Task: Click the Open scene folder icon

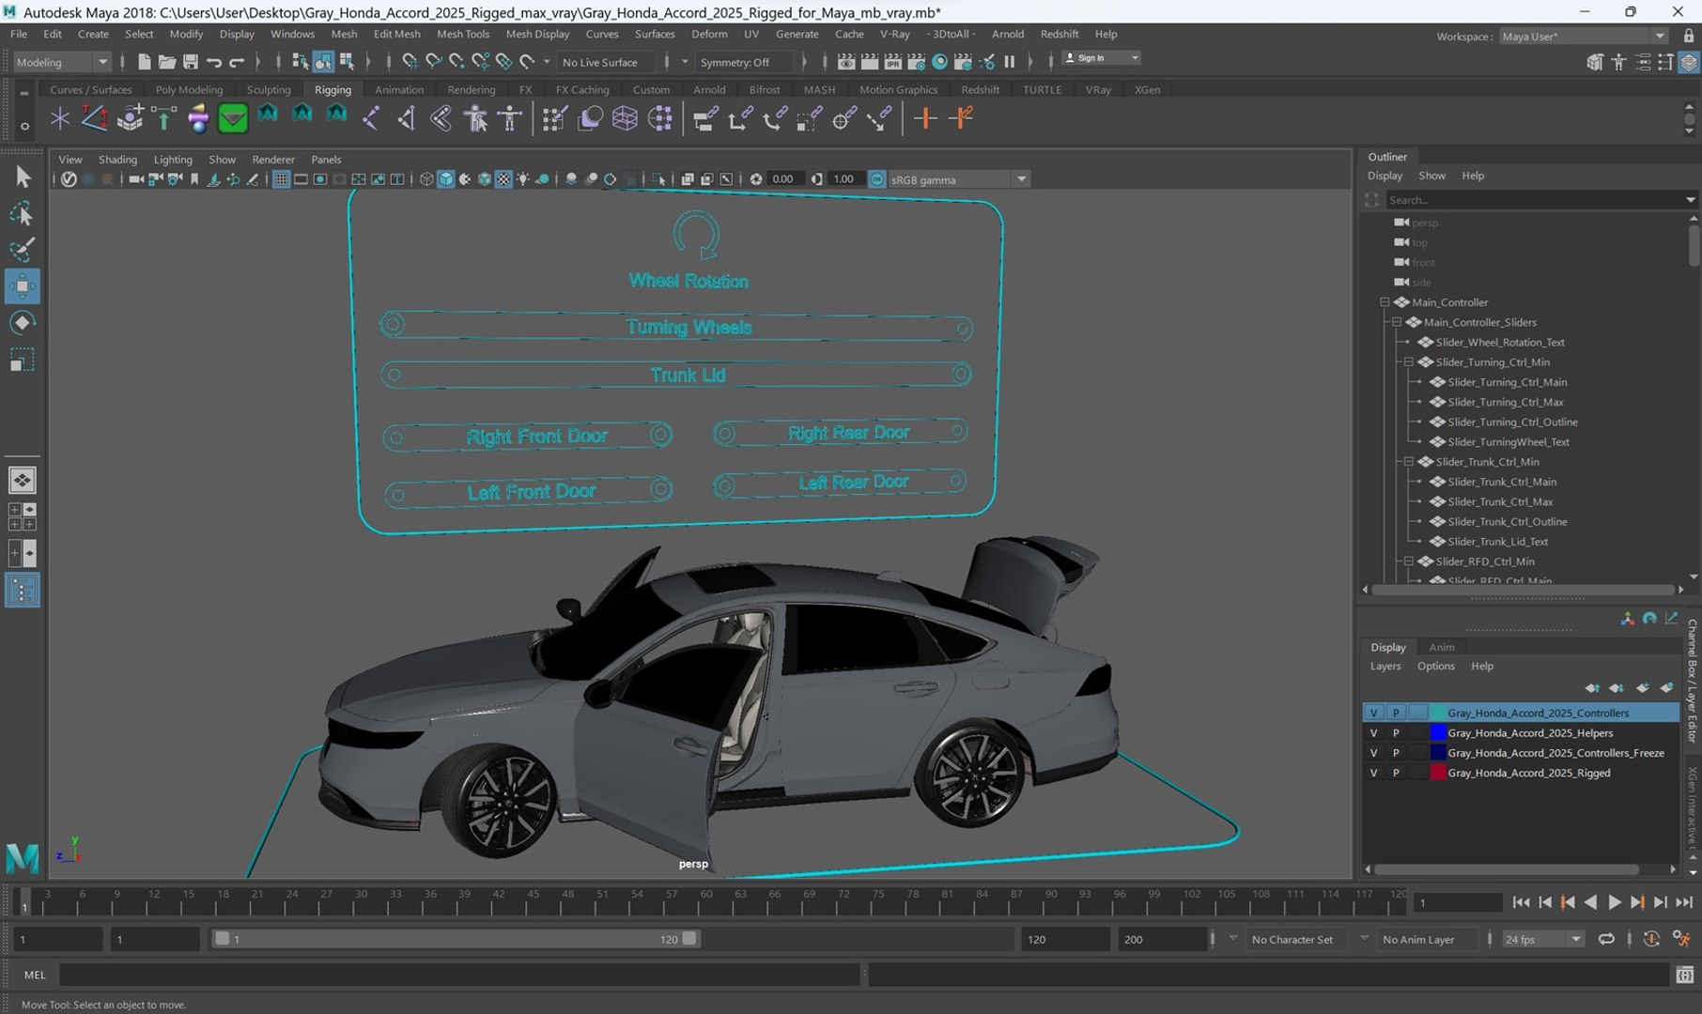Action: (x=166, y=62)
